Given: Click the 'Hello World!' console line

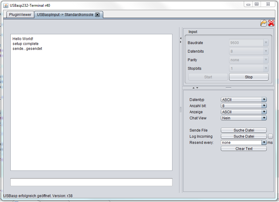Looking at the screenshot, I should [x=23, y=39].
